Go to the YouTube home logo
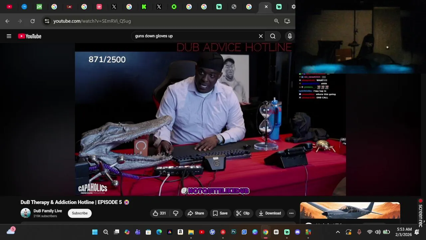The image size is (426, 240). click(30, 36)
